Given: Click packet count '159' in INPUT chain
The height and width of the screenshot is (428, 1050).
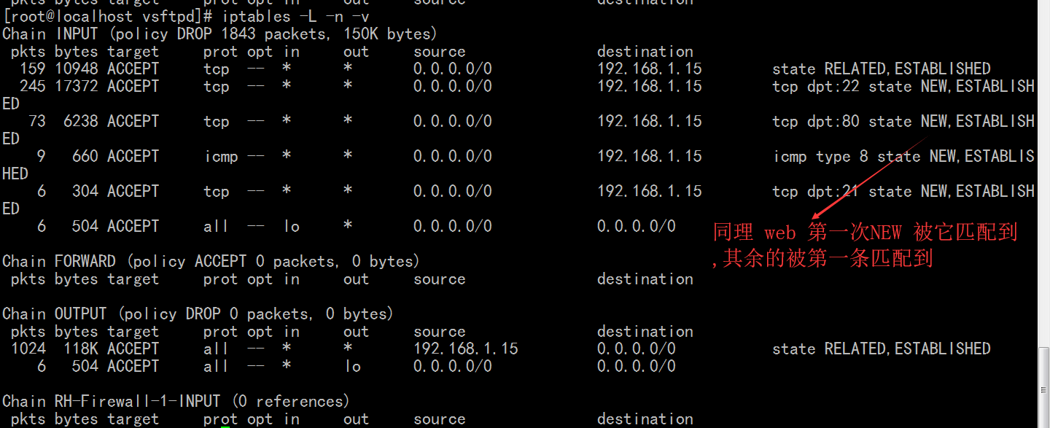Looking at the screenshot, I should pos(33,69).
